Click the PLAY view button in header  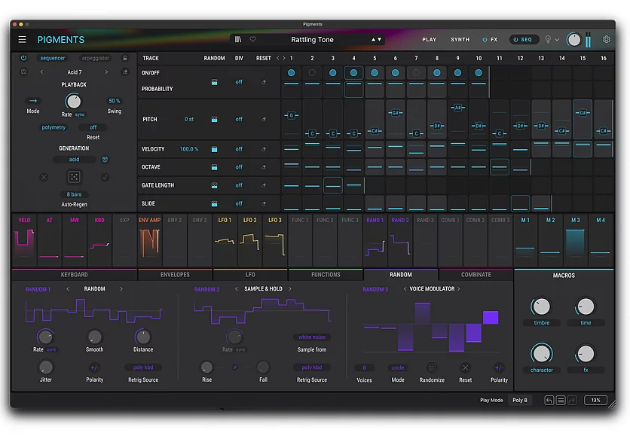pyautogui.click(x=429, y=39)
